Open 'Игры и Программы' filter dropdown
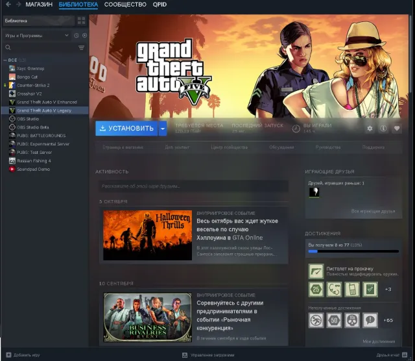Viewport: 415px width, 361px height. [x=37, y=36]
